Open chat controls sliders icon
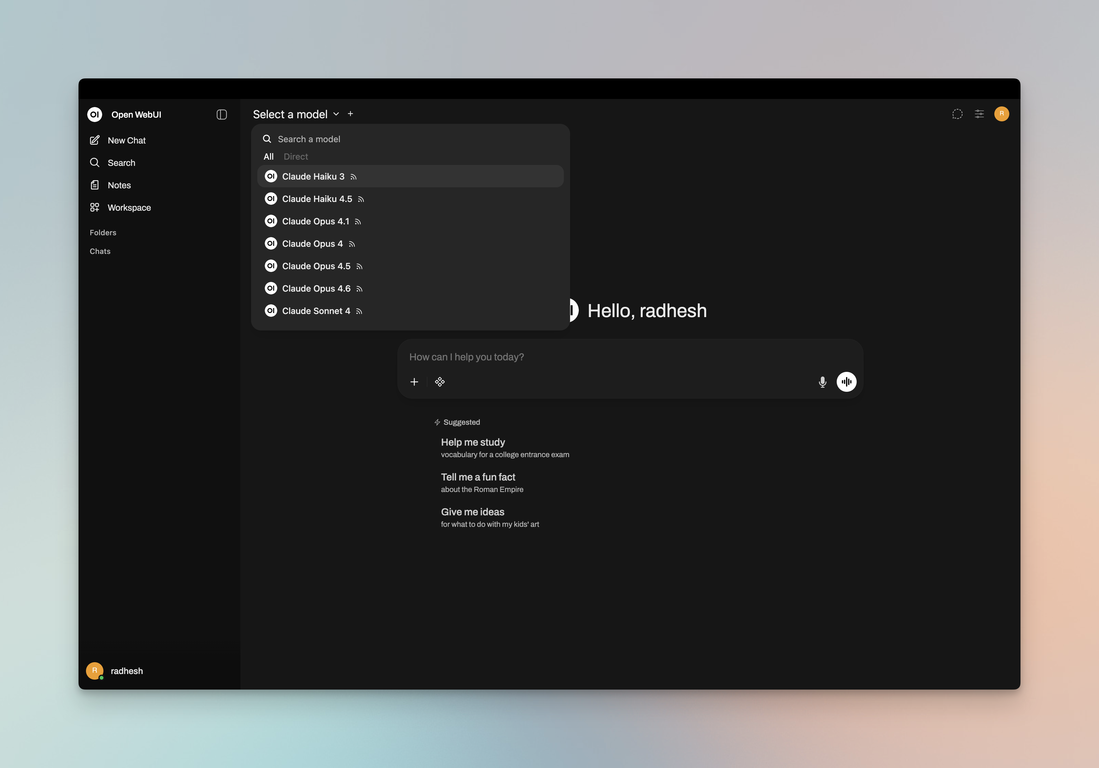 pyautogui.click(x=979, y=114)
